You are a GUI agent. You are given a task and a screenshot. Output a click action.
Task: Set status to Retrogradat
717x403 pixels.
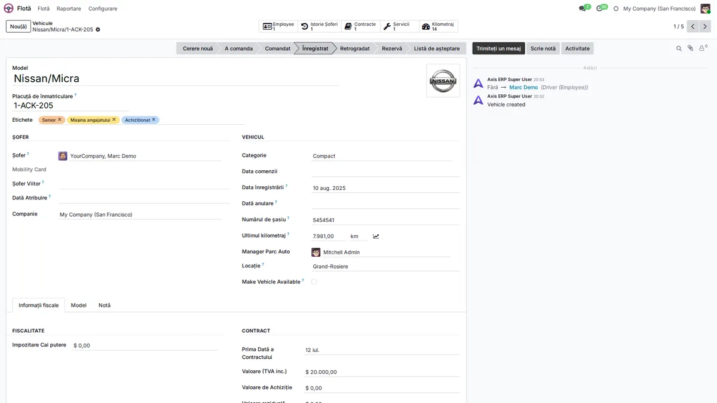355,48
